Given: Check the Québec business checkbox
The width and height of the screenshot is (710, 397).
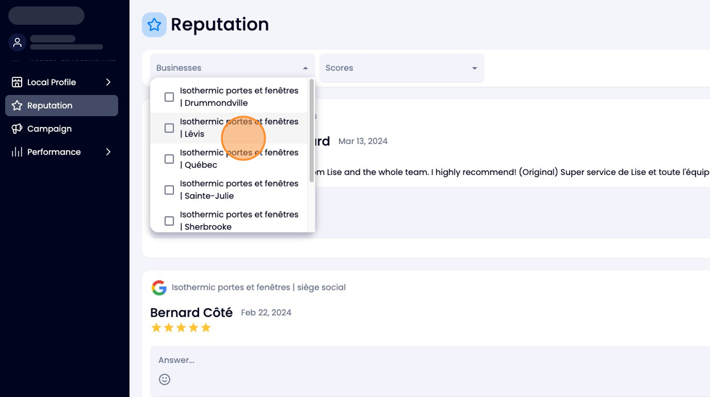Looking at the screenshot, I should click(x=169, y=159).
